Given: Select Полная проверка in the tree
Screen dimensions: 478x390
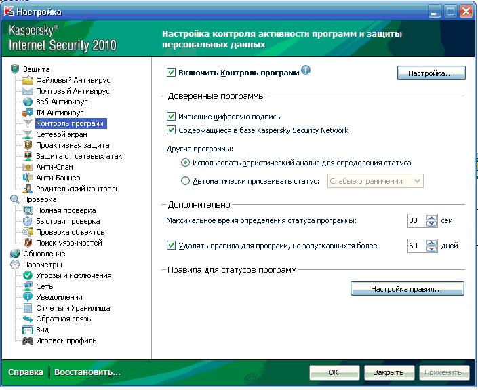Looking at the screenshot, I should pos(66,210).
